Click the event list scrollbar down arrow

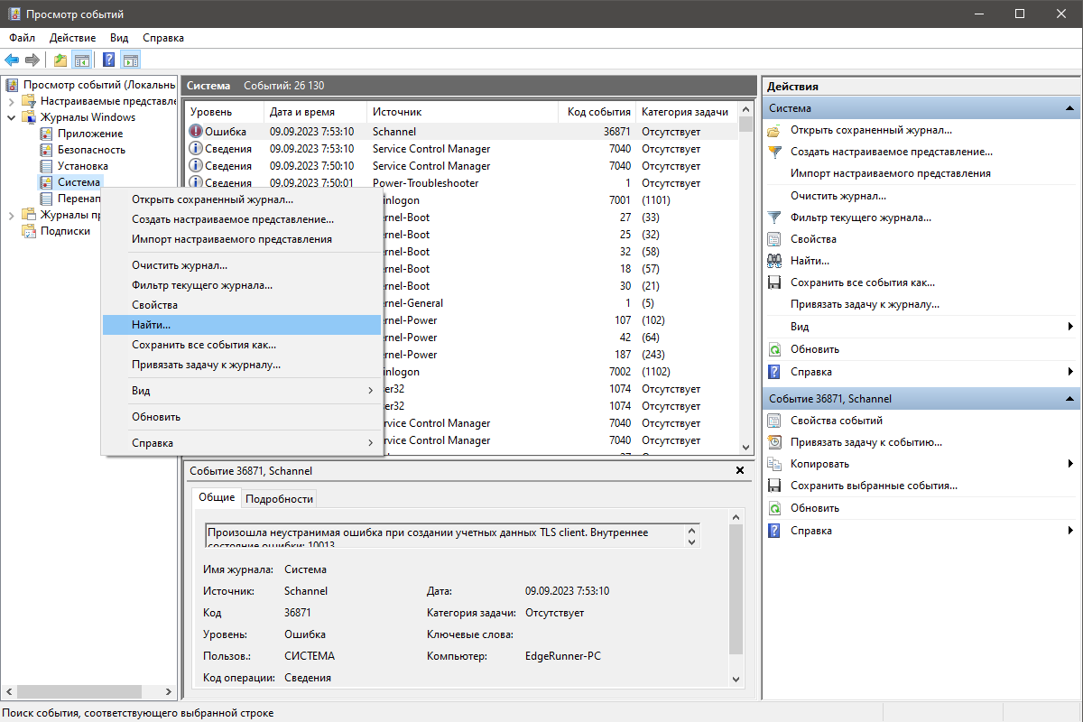tap(745, 447)
